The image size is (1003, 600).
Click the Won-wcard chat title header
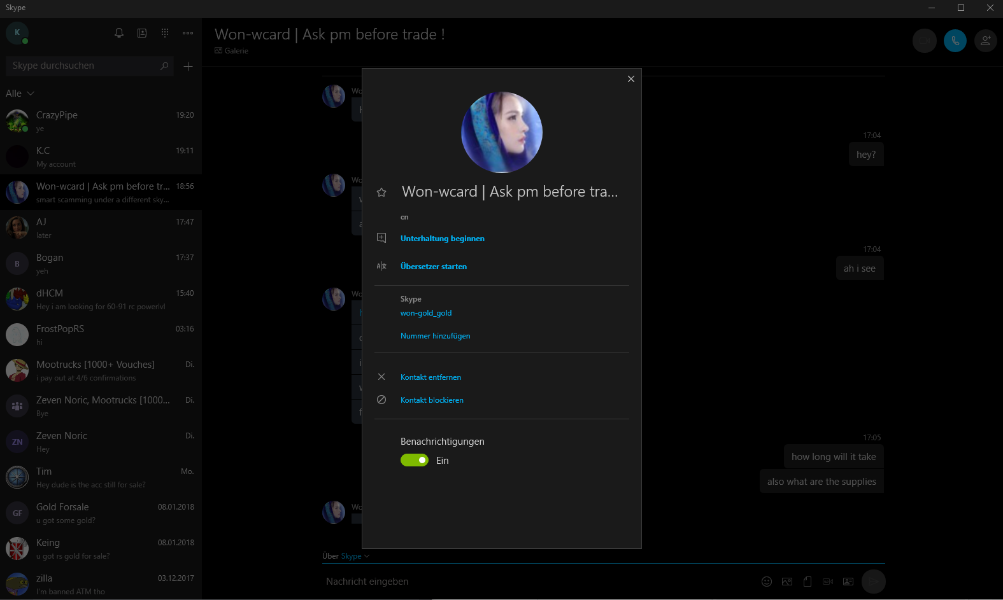click(x=330, y=34)
